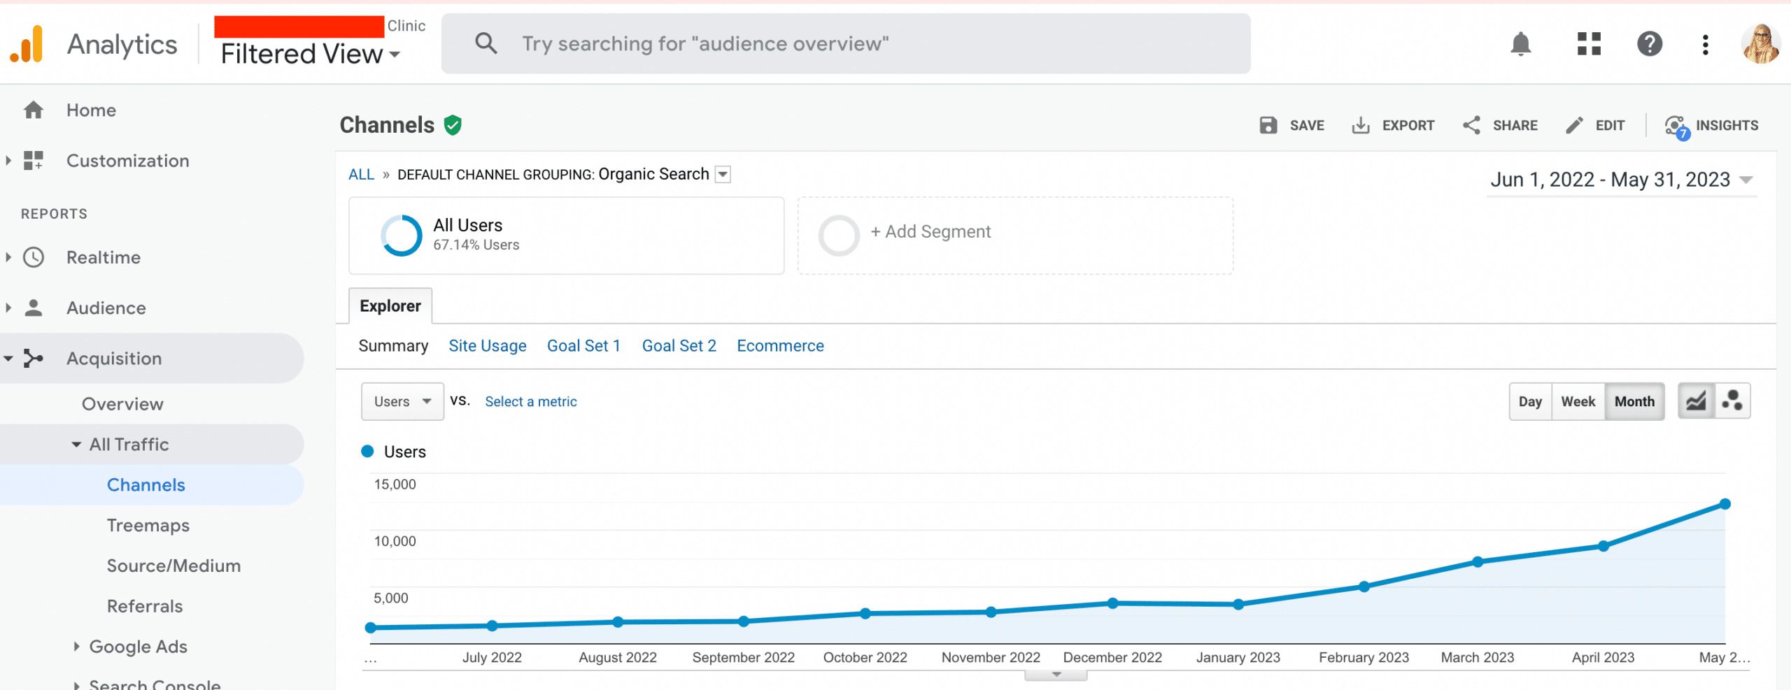Click the Acquisition branching arrows icon
The image size is (1791, 690).
(x=33, y=358)
